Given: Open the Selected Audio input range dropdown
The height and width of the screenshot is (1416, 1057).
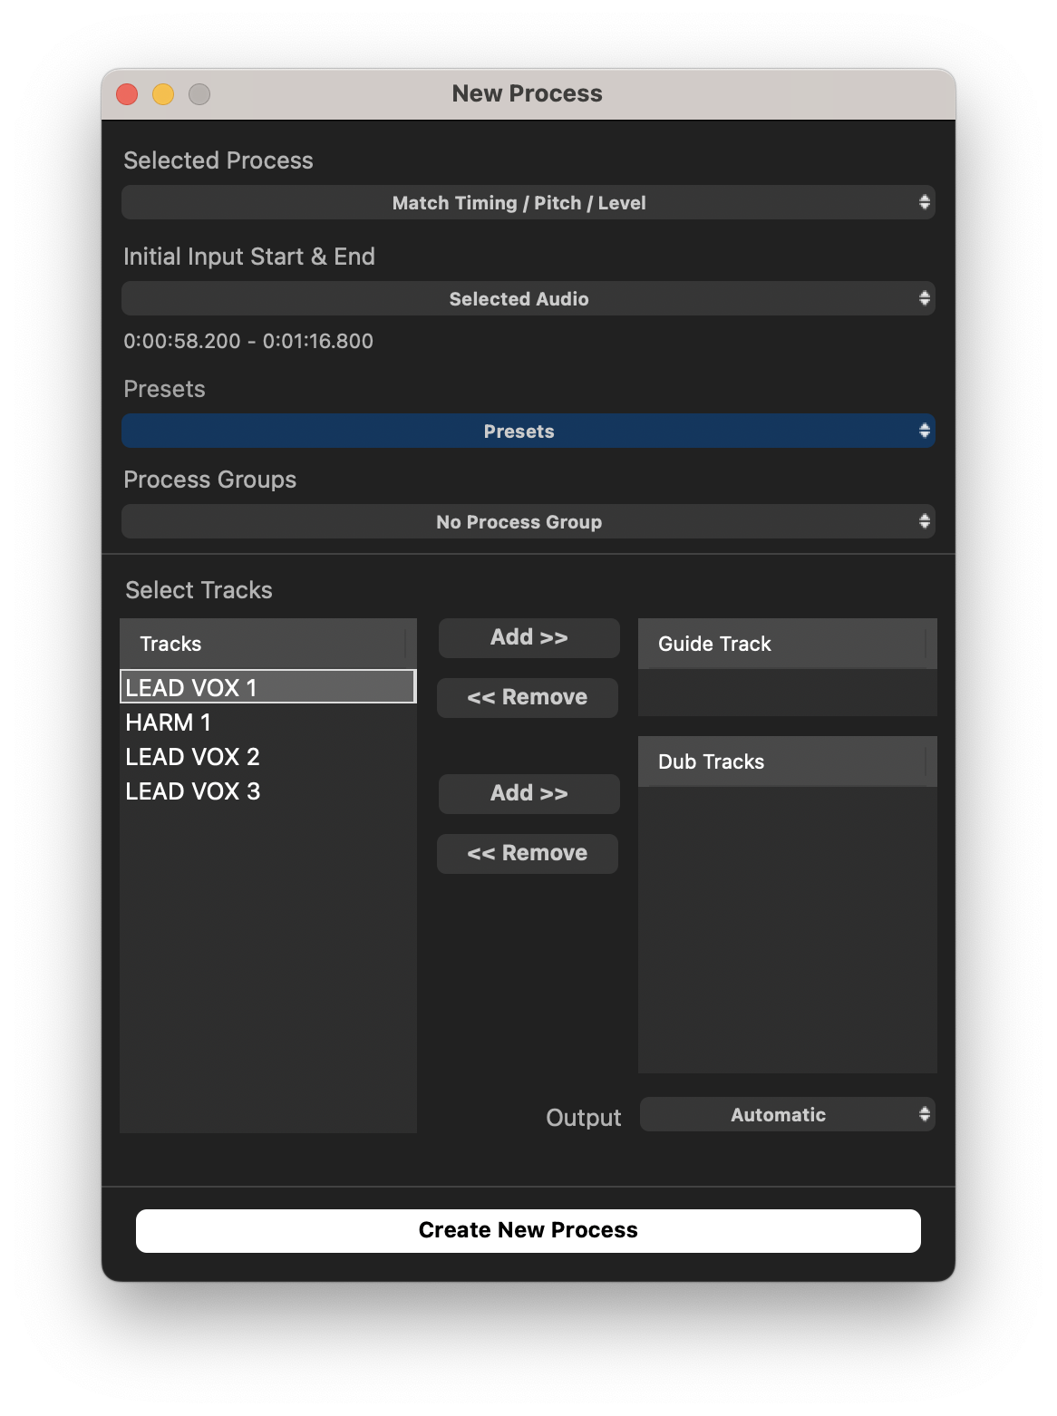Looking at the screenshot, I should tap(528, 298).
